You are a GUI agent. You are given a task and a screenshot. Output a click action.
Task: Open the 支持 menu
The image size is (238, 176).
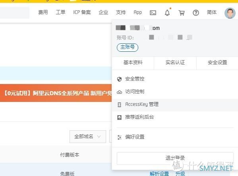pos(121,12)
